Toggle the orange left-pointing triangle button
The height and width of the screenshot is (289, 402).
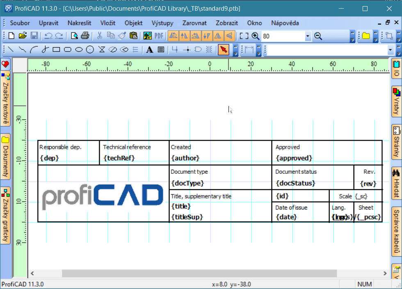(x=229, y=36)
